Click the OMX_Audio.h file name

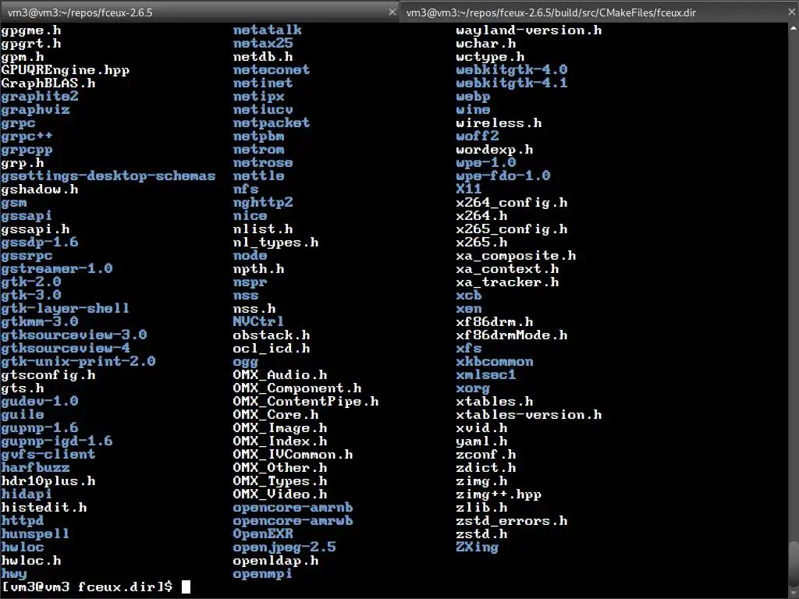(x=280, y=375)
